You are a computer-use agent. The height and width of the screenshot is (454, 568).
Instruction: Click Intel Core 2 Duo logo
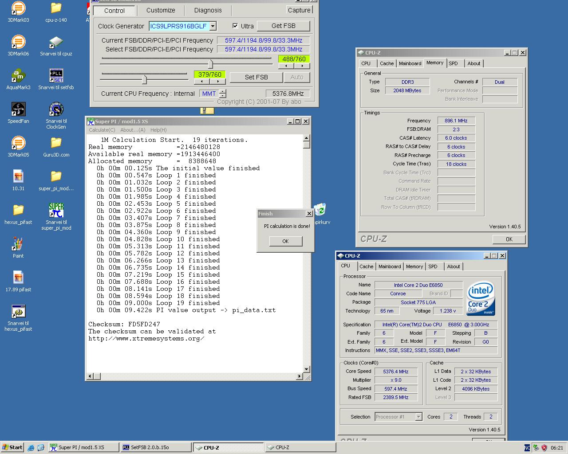[481, 299]
